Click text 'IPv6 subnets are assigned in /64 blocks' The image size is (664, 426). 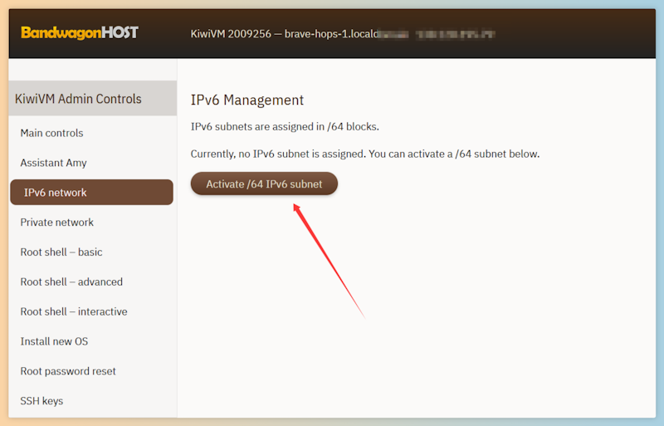(285, 127)
